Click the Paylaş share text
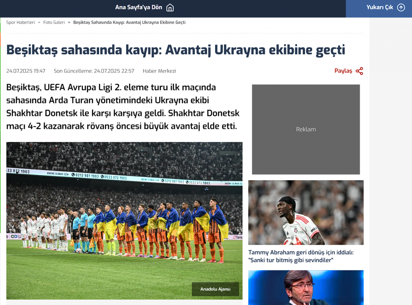The height and width of the screenshot is (305, 412). pyautogui.click(x=343, y=71)
